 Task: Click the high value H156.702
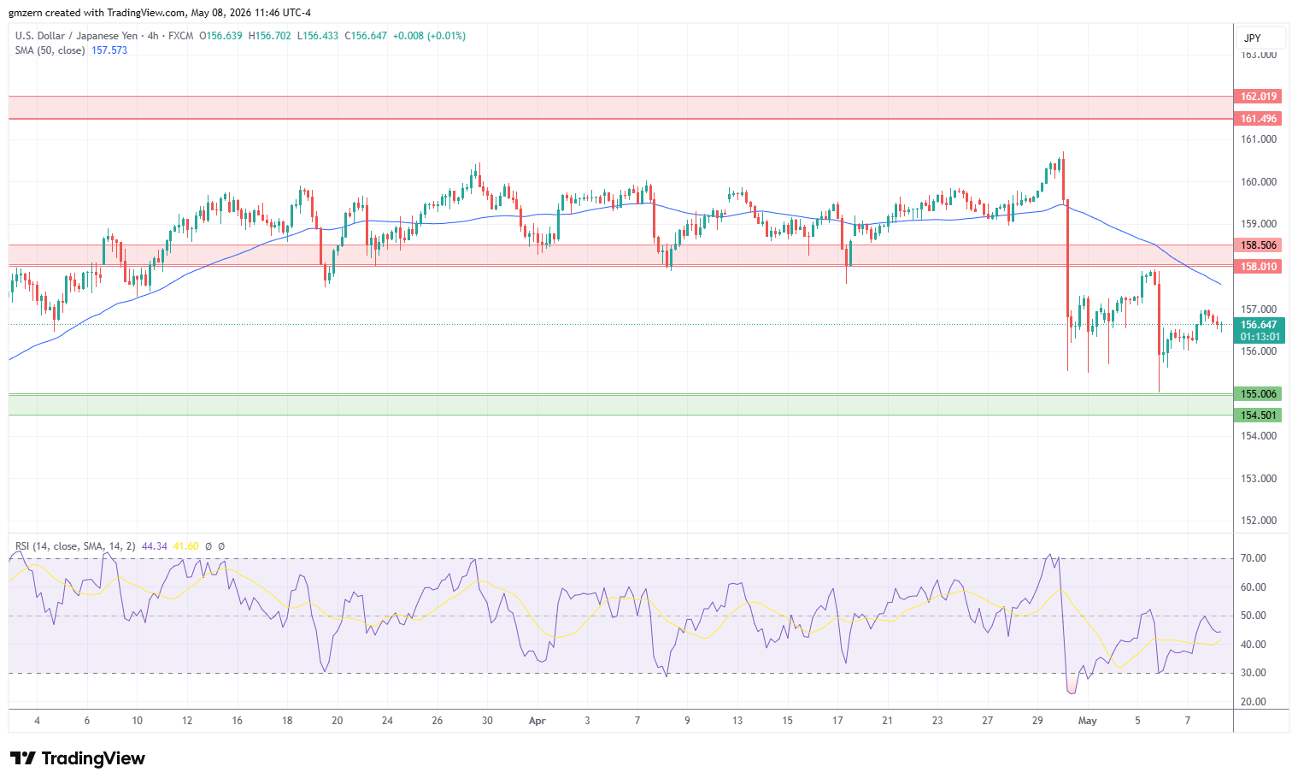269,36
